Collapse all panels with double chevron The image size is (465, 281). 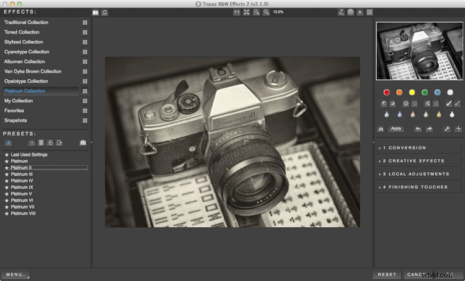(381, 129)
